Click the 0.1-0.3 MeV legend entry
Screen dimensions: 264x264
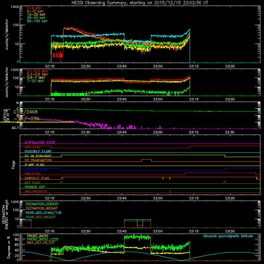click(38, 71)
